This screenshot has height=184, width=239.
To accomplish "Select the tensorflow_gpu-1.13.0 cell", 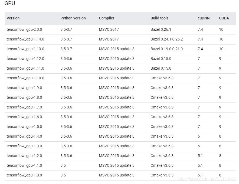I will click(25, 49).
